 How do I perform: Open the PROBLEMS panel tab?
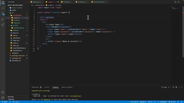35,87
